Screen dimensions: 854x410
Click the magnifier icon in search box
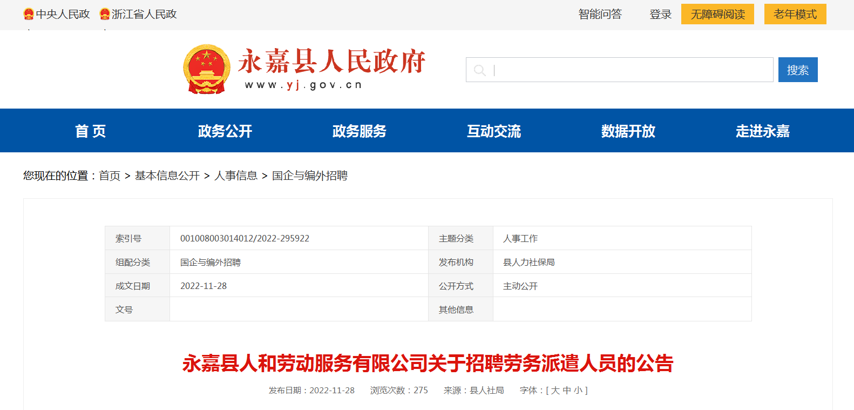(x=479, y=70)
